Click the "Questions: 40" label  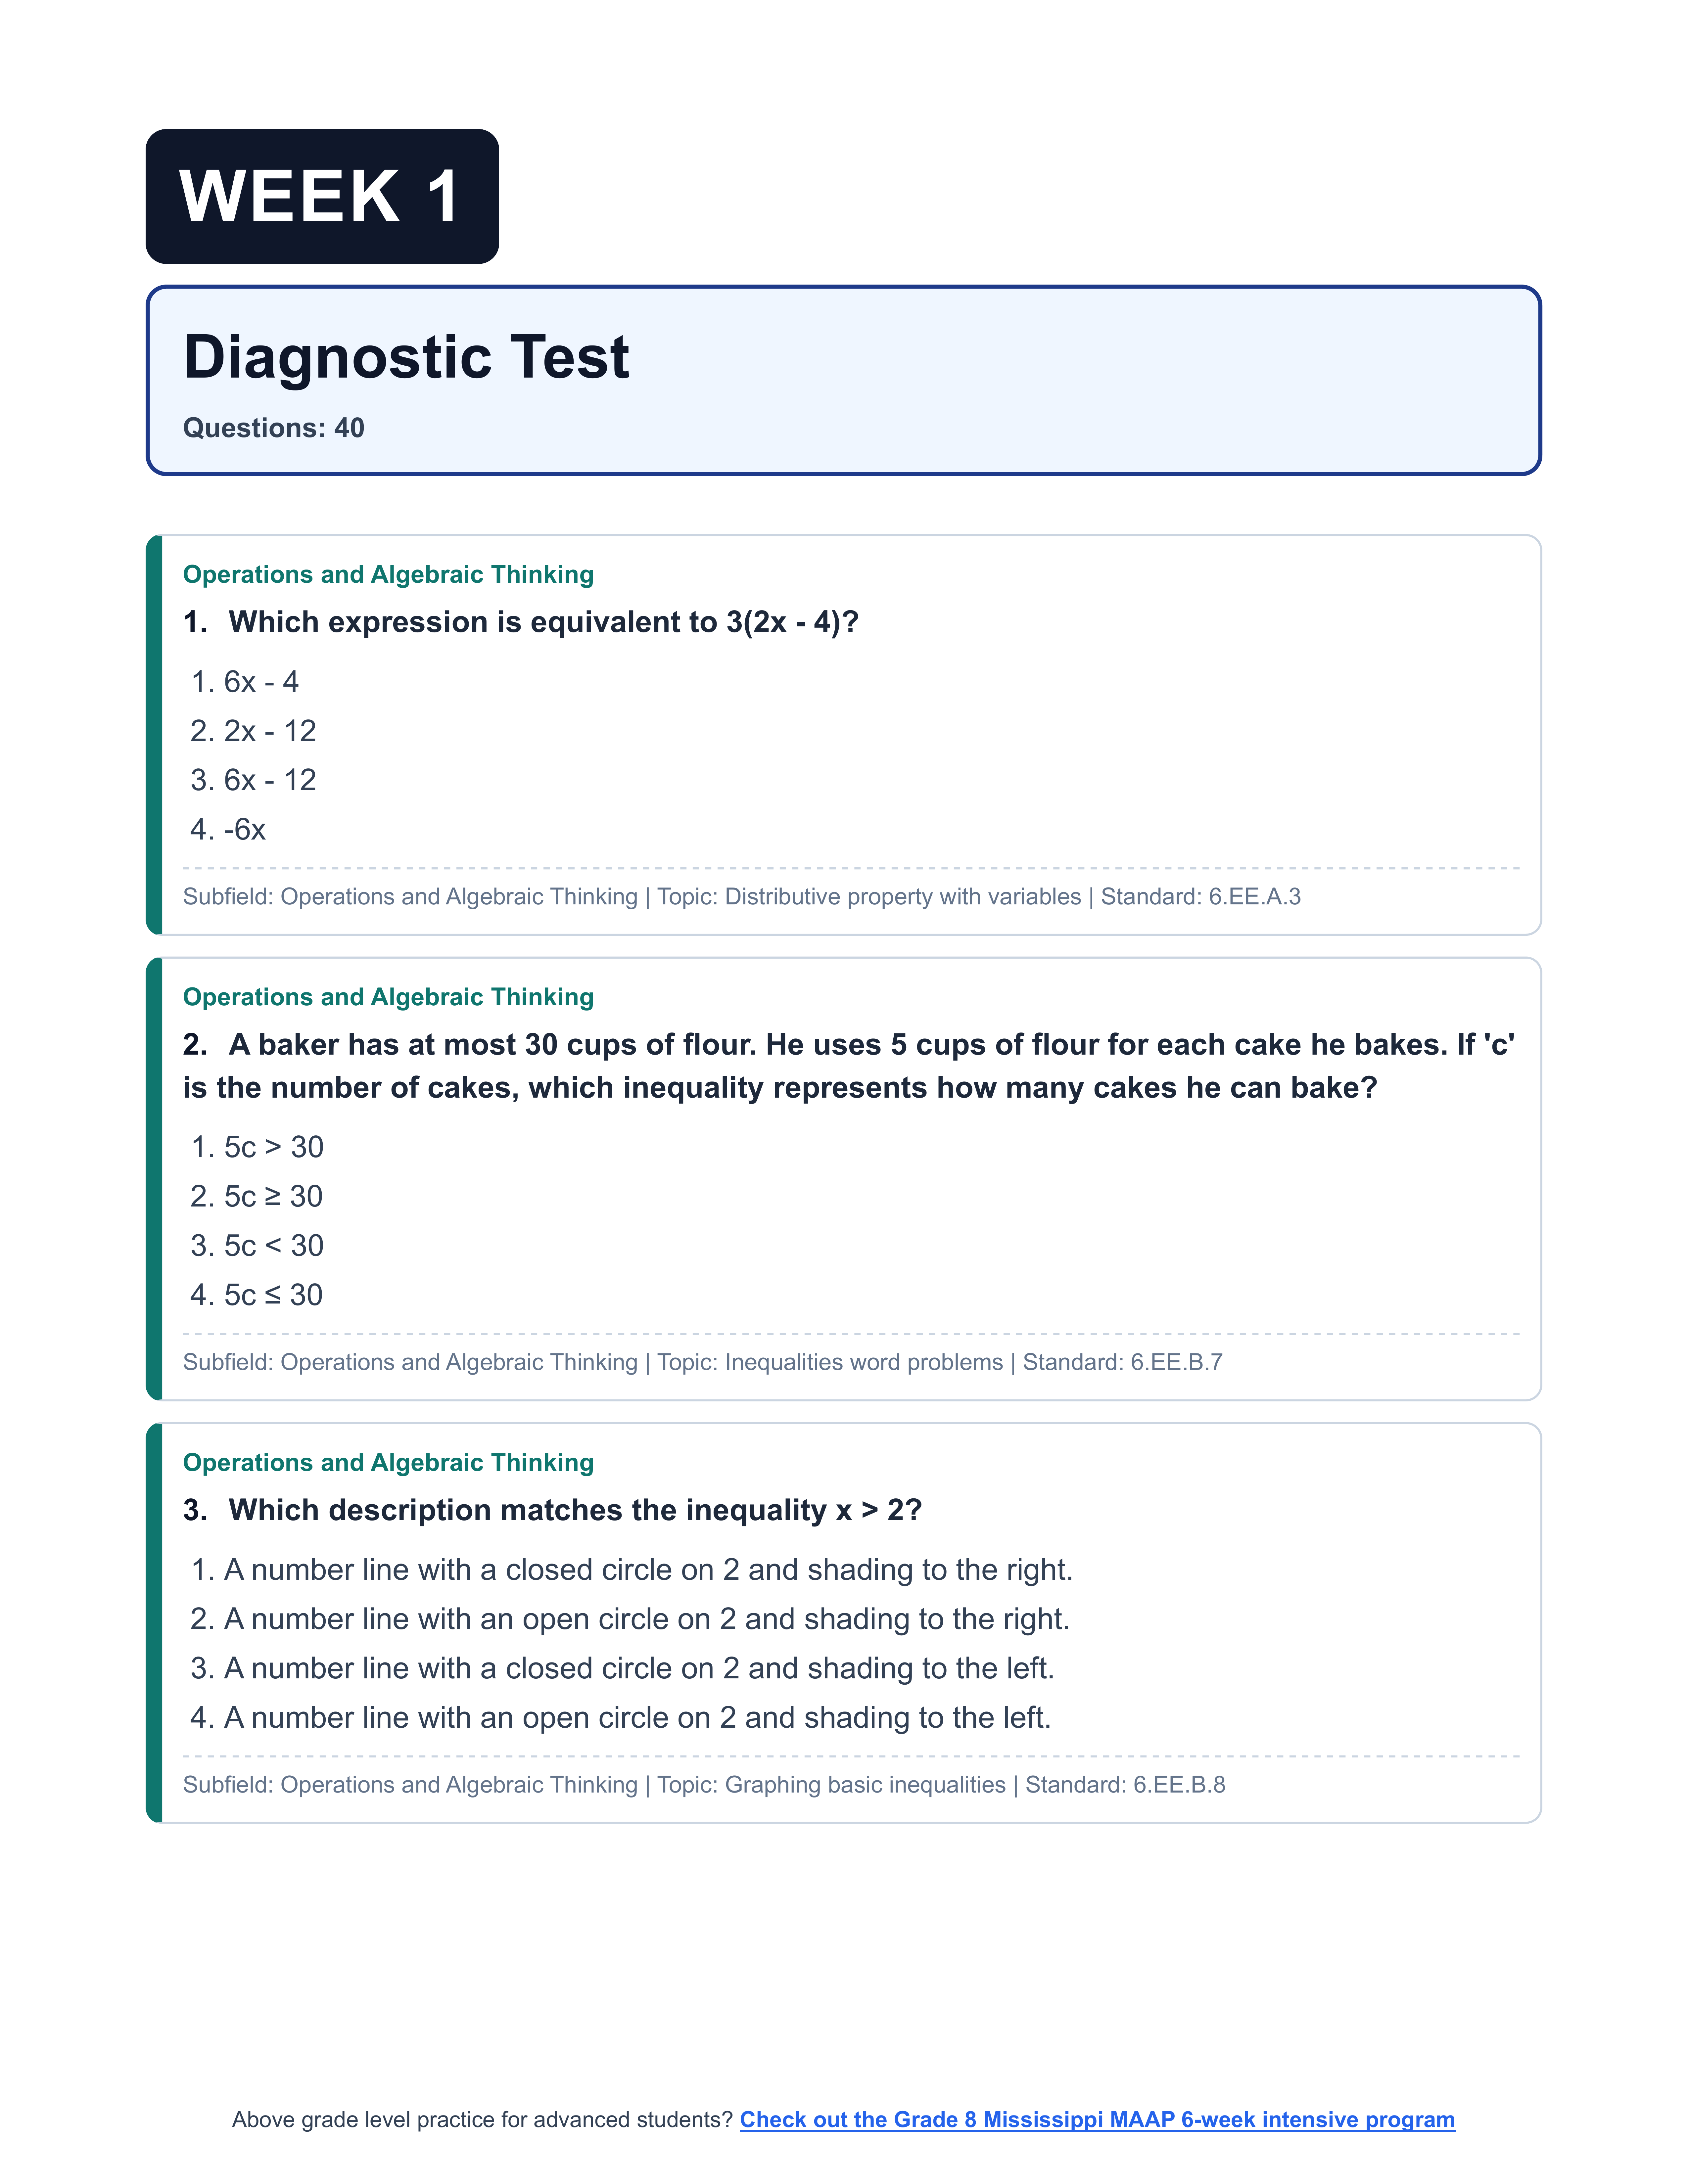[x=273, y=428]
